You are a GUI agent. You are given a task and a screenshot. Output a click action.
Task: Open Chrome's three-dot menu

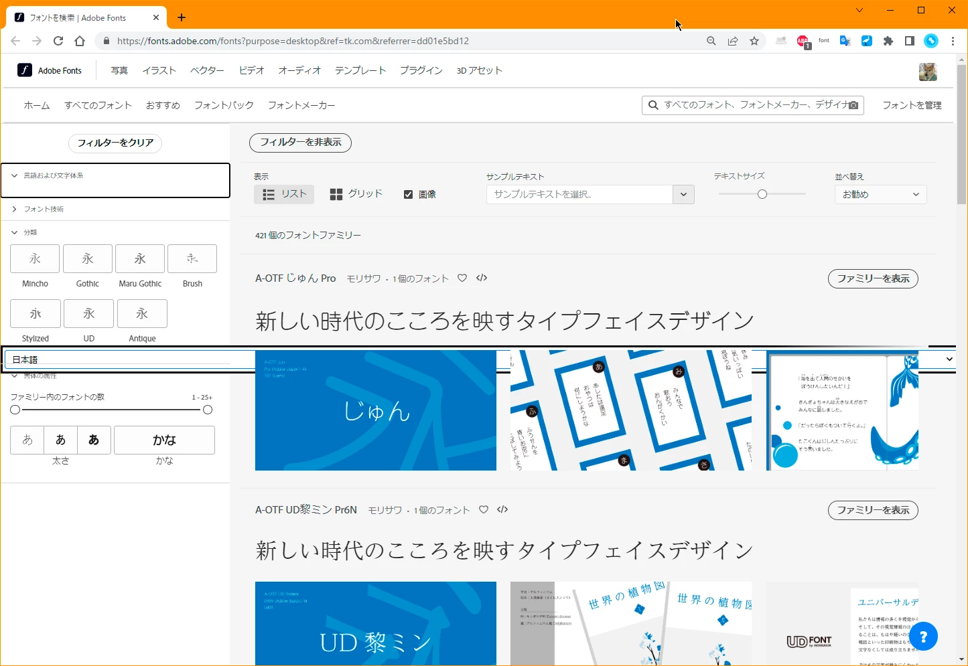(953, 41)
